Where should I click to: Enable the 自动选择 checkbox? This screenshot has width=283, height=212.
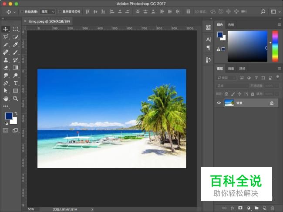point(22,12)
